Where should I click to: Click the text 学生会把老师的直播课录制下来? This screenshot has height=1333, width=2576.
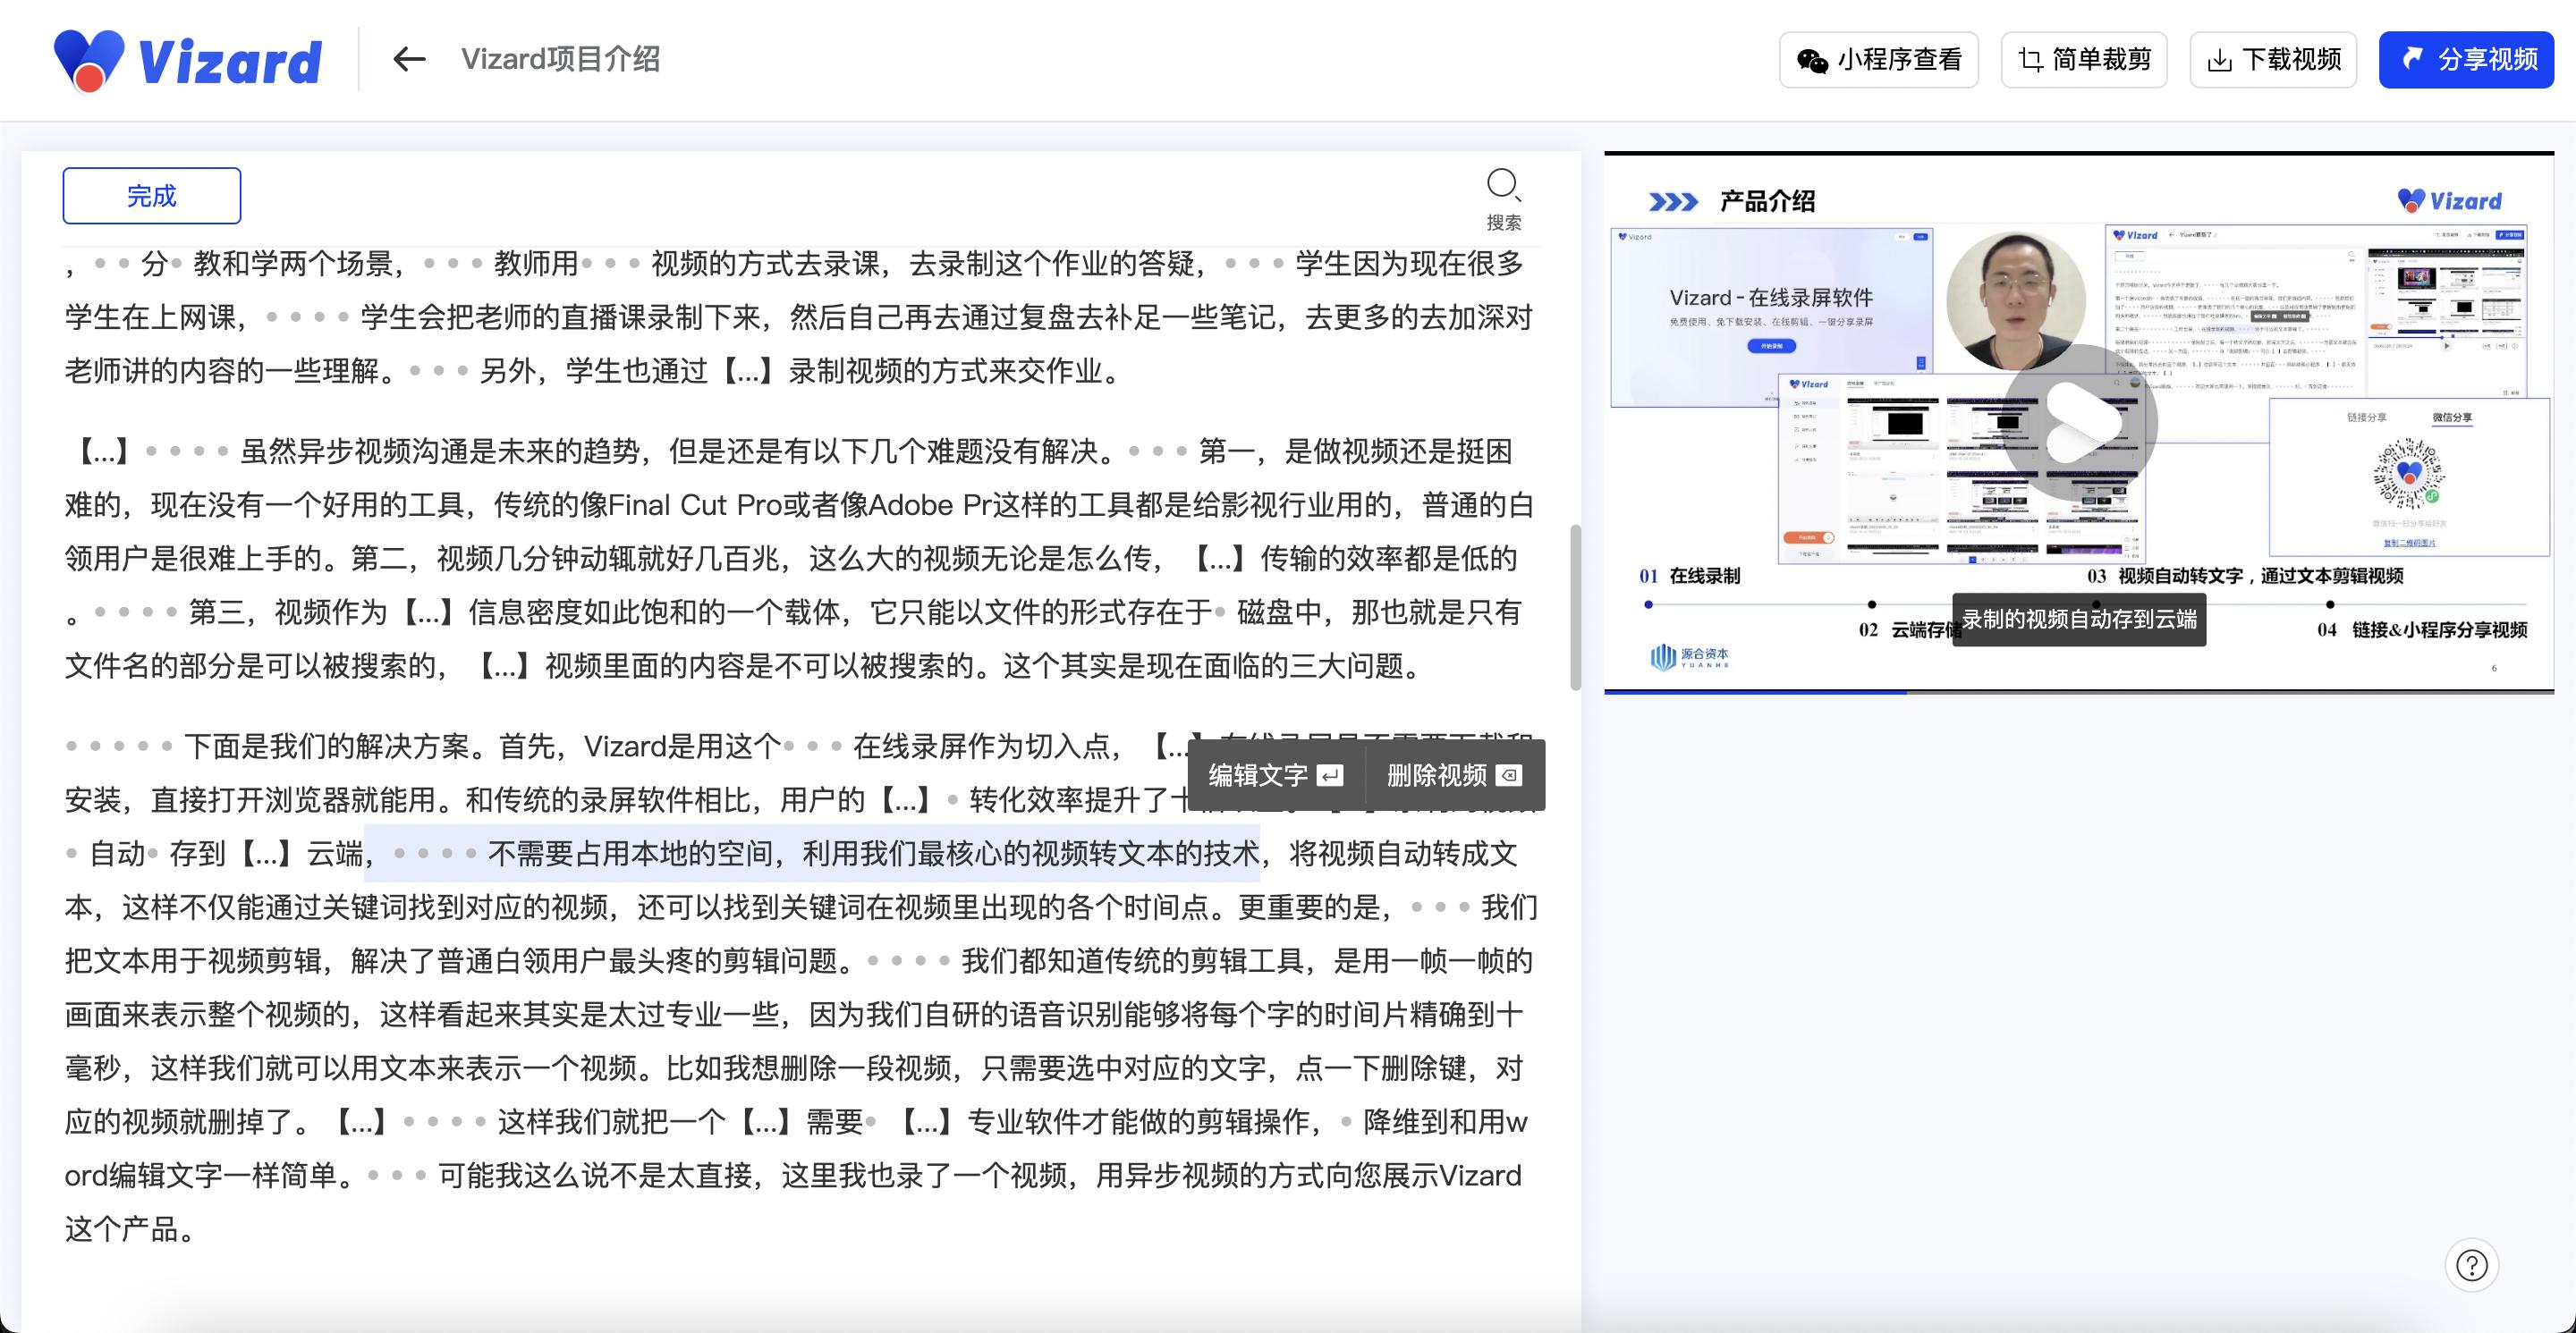click(561, 317)
